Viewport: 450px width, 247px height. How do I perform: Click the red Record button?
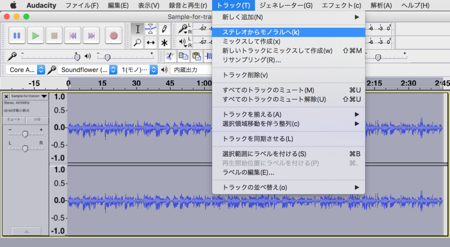[x=113, y=36]
